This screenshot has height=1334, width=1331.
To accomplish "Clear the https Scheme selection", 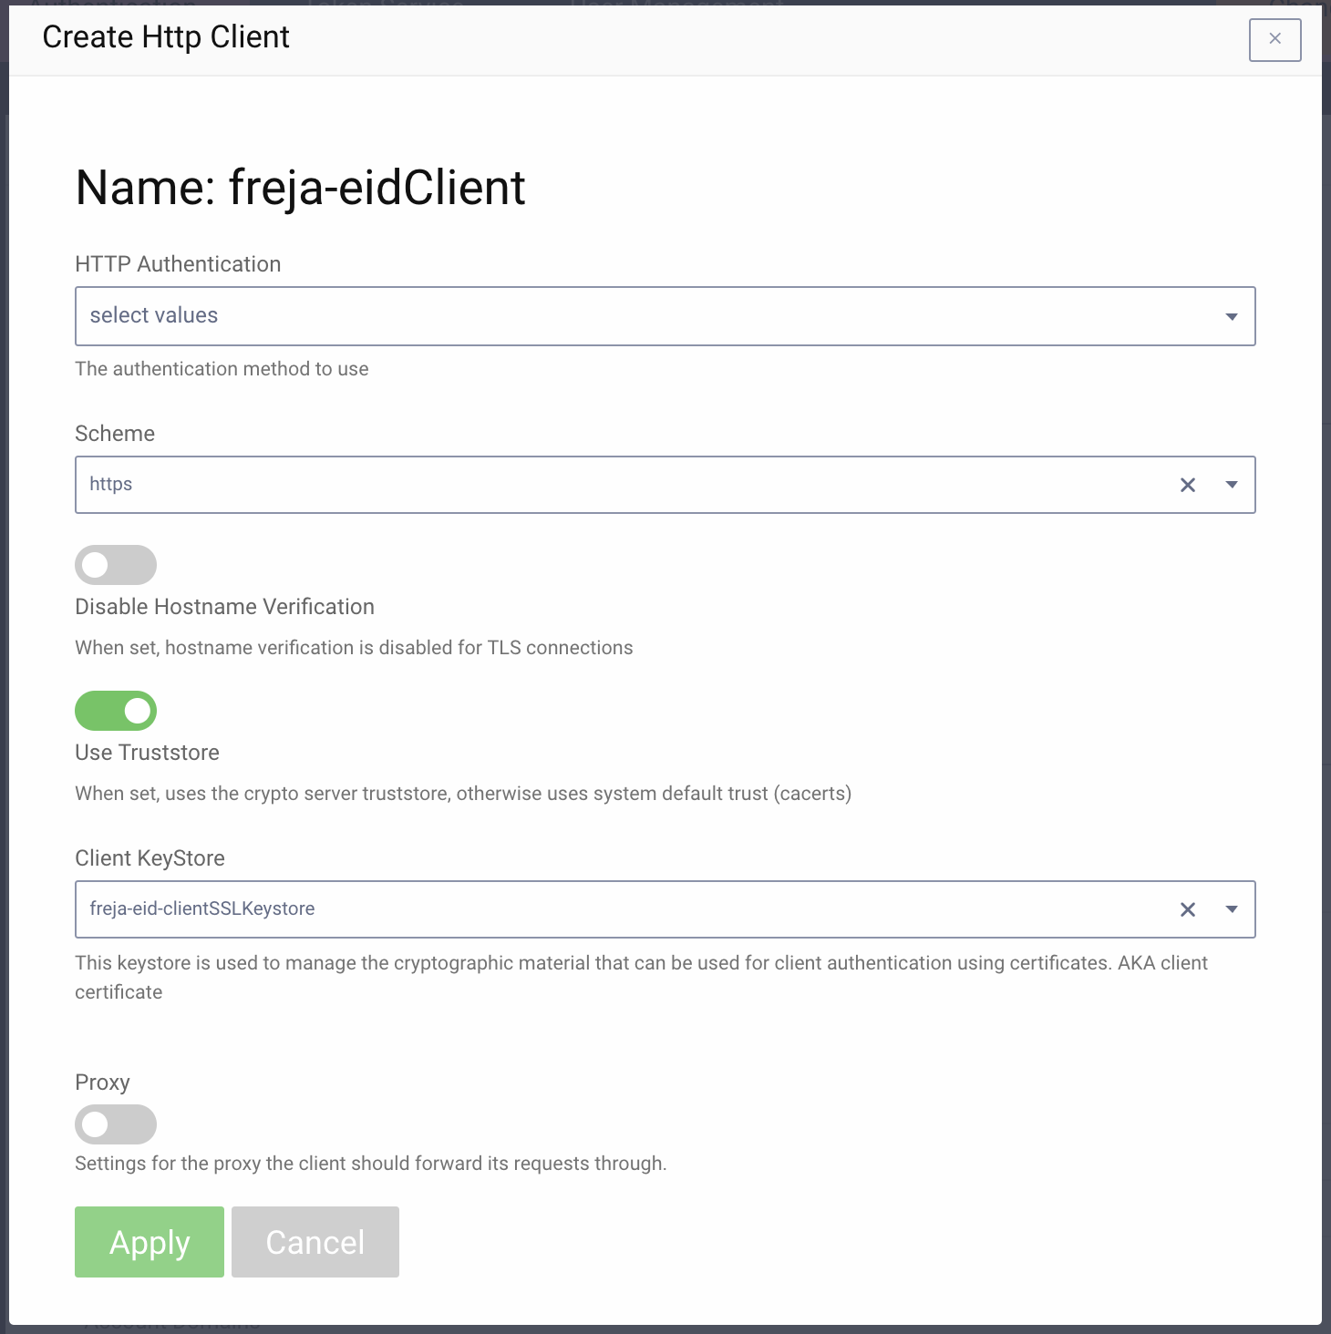I will (x=1188, y=485).
